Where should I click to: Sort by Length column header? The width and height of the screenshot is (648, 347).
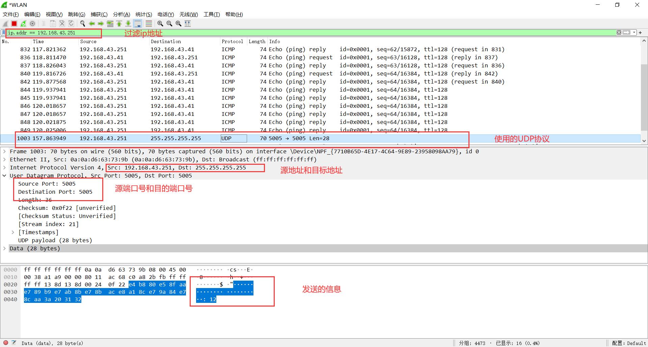(257, 41)
